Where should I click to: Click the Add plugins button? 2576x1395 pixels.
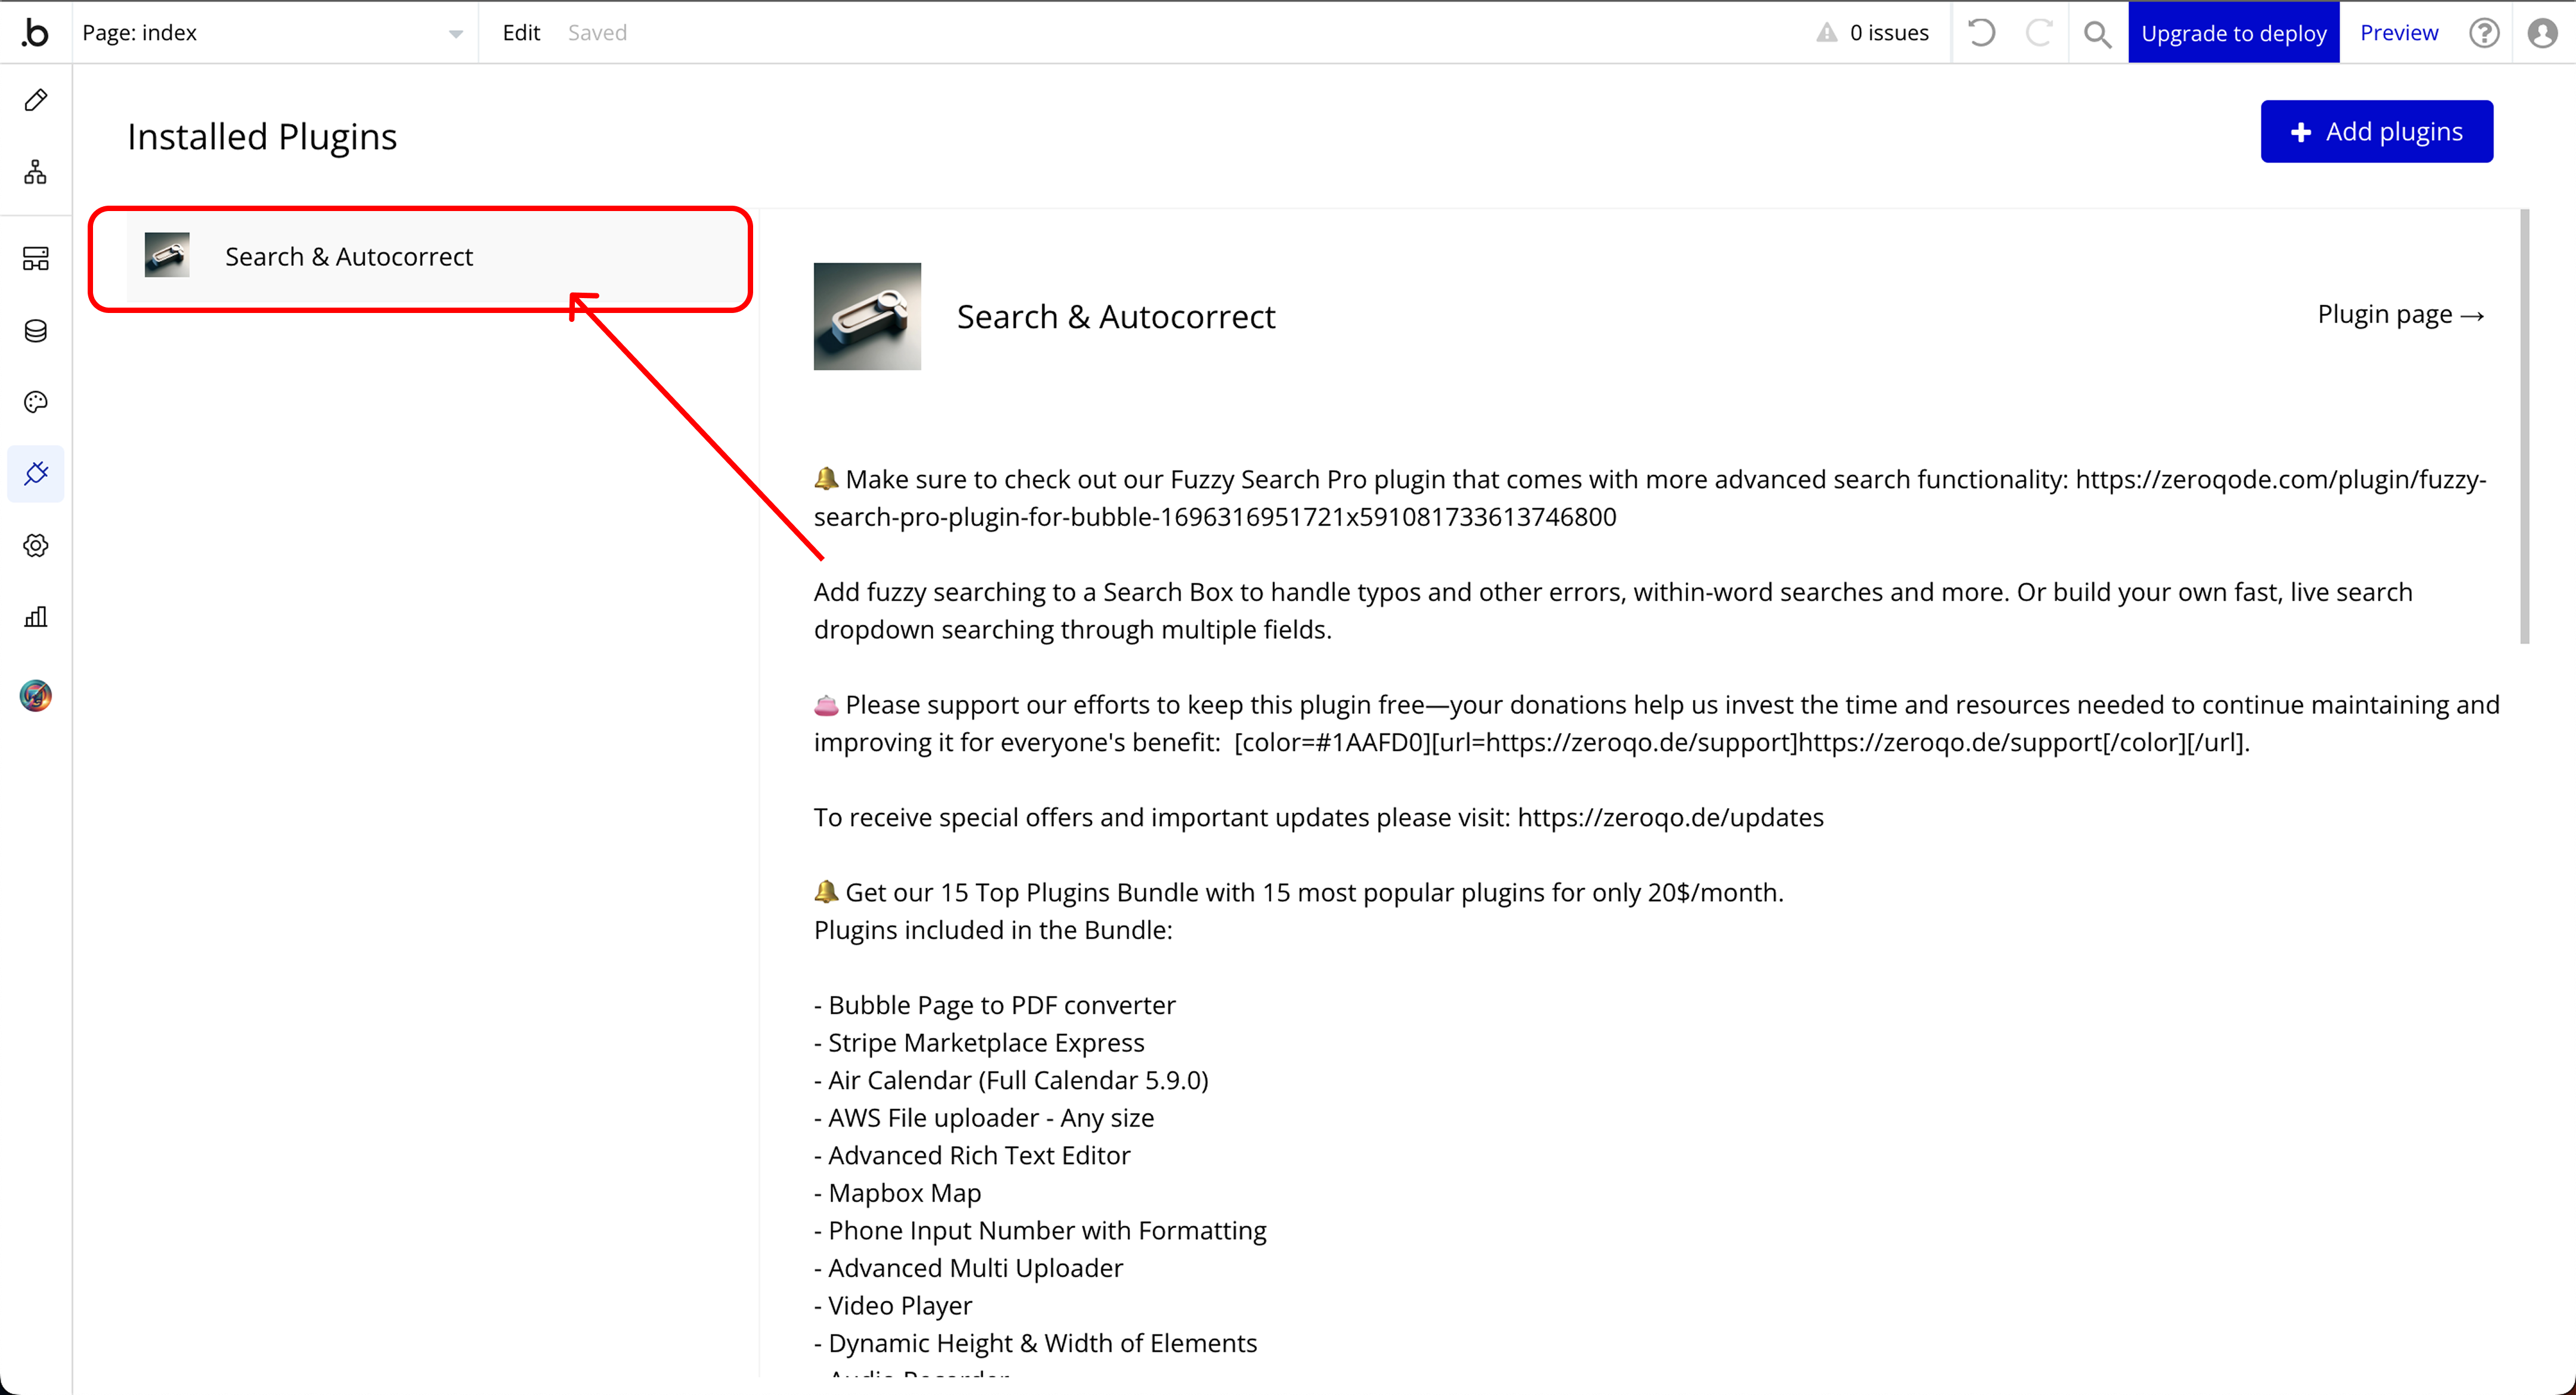pyautogui.click(x=2376, y=131)
